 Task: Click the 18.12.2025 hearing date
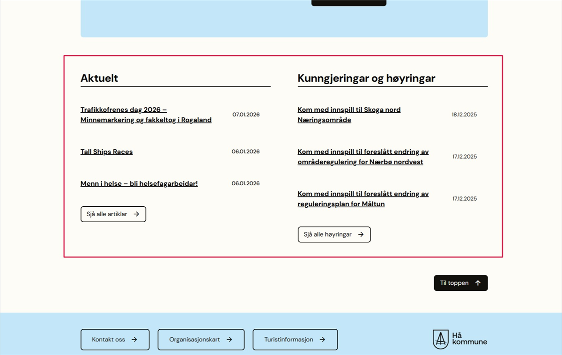point(464,115)
